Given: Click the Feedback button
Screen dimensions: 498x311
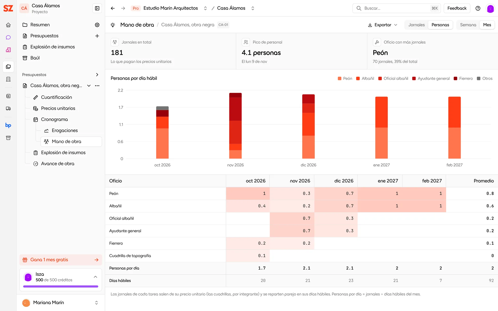Looking at the screenshot, I should click(x=457, y=8).
